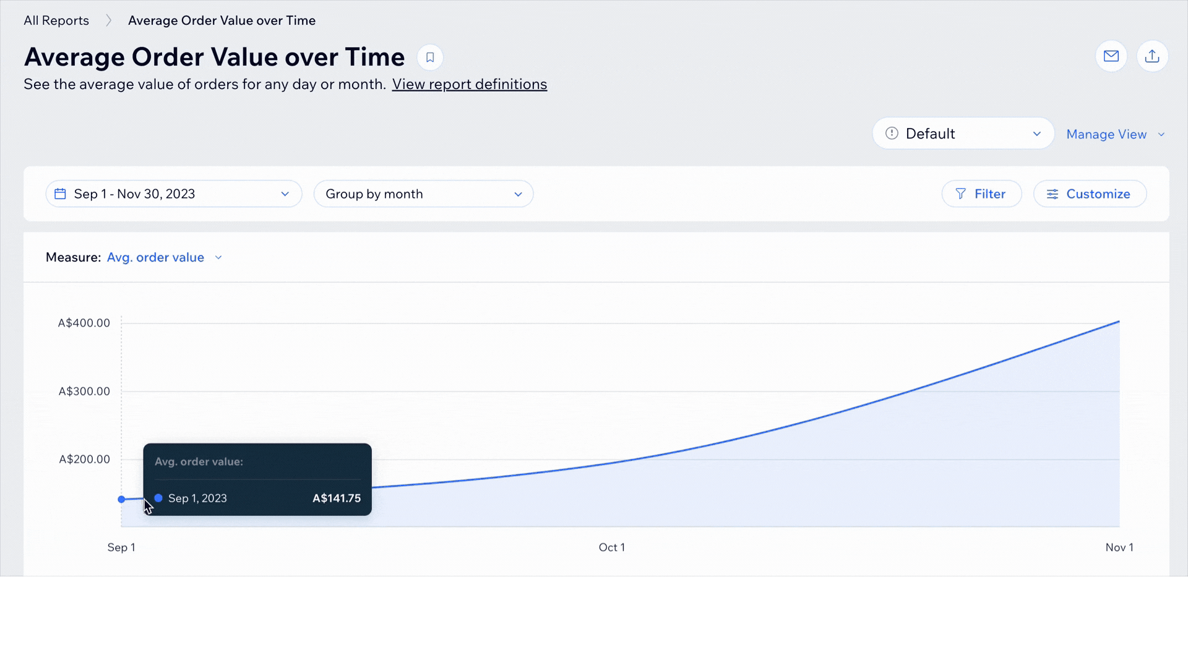Click the calendar icon in date picker
The image size is (1188, 668).
(x=60, y=194)
